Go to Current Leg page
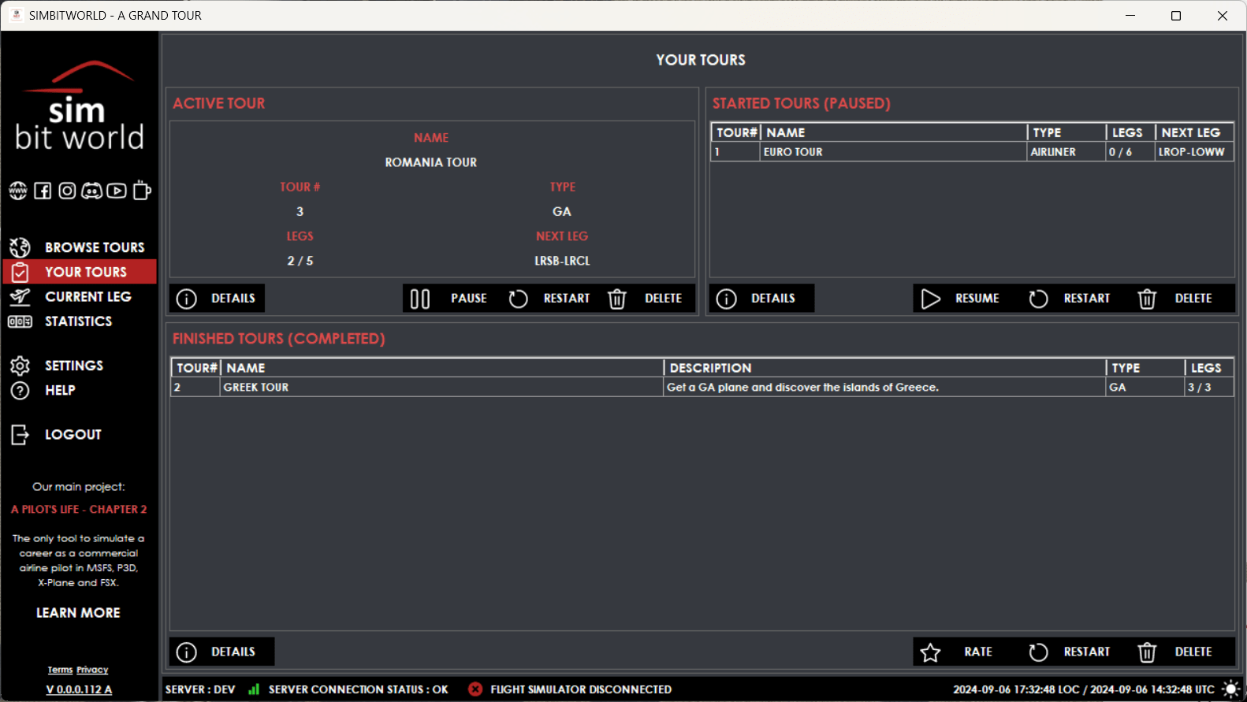This screenshot has height=702, width=1247. pos(87,297)
